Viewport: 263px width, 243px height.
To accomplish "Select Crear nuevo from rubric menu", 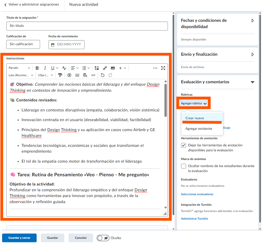I will click(195, 118).
